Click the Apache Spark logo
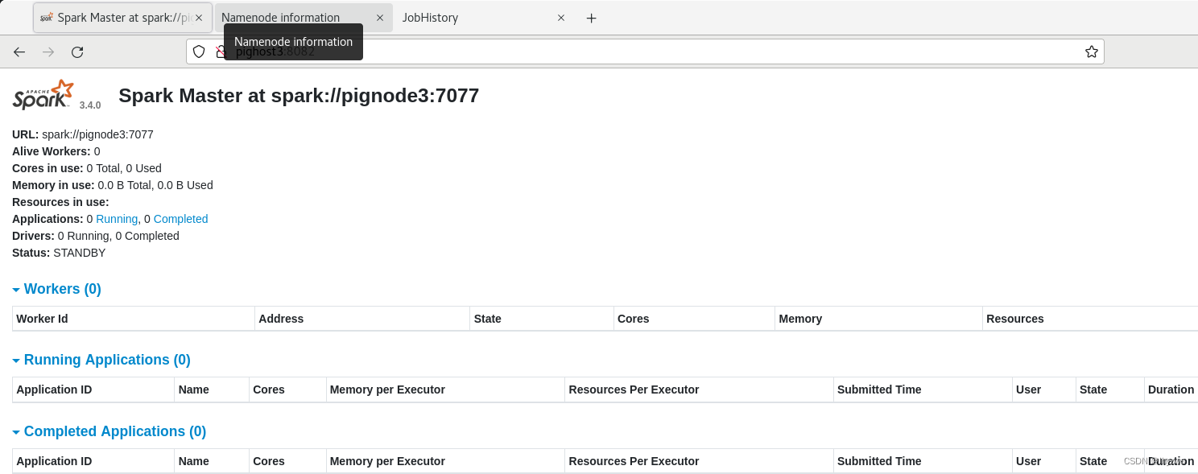 coord(43,95)
